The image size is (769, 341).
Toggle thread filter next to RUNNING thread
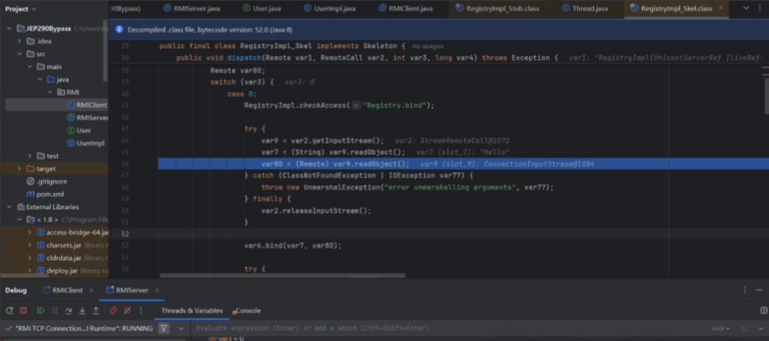[x=164, y=328]
